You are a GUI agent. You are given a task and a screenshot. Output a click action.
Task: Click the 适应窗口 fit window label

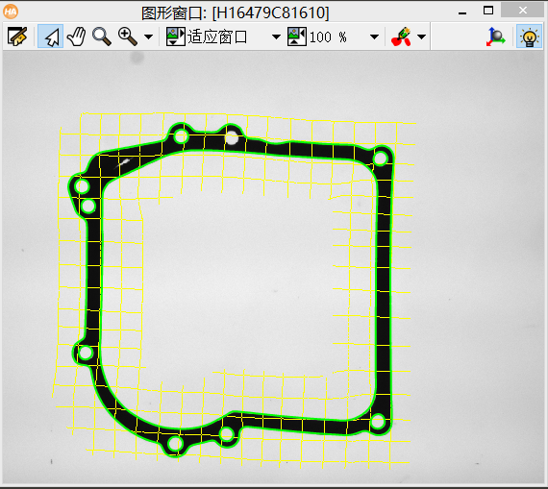[217, 37]
